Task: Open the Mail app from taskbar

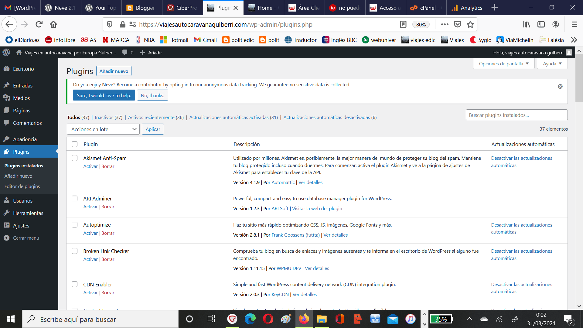Action: (393, 319)
